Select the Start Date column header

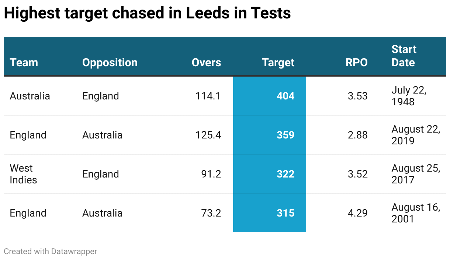pos(404,56)
